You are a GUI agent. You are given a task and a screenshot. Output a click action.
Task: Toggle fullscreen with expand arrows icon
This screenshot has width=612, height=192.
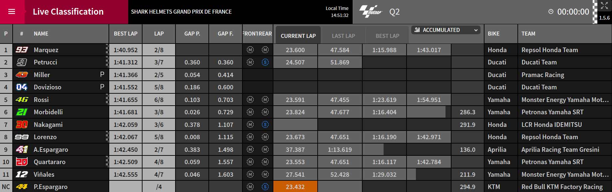point(604,5)
